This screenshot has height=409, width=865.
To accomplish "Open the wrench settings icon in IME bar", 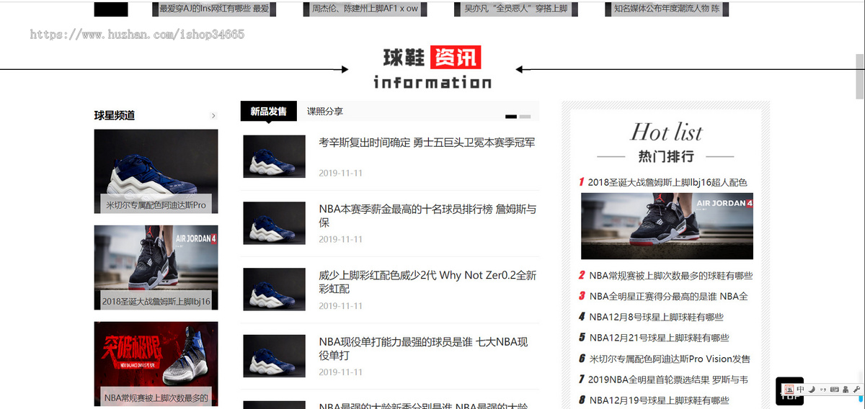I will 856,390.
